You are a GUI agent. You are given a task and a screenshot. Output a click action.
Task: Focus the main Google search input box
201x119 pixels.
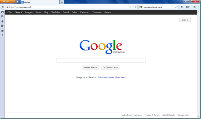click(101, 60)
